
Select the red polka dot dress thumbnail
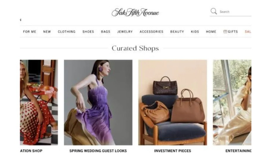(x=39, y=102)
